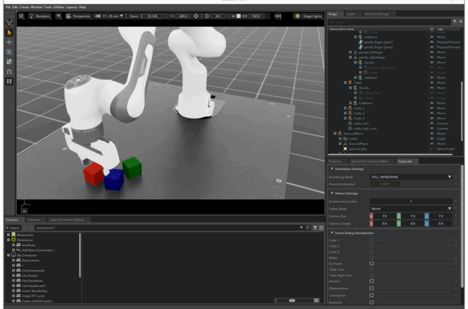Enable the Table Cam debug visualization checkbox
Image resolution: width=468 pixels, height=309 pixels.
[x=371, y=269]
